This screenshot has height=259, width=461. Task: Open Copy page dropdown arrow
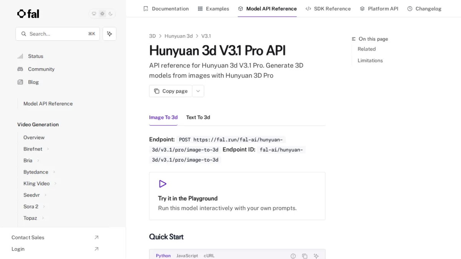click(198, 91)
